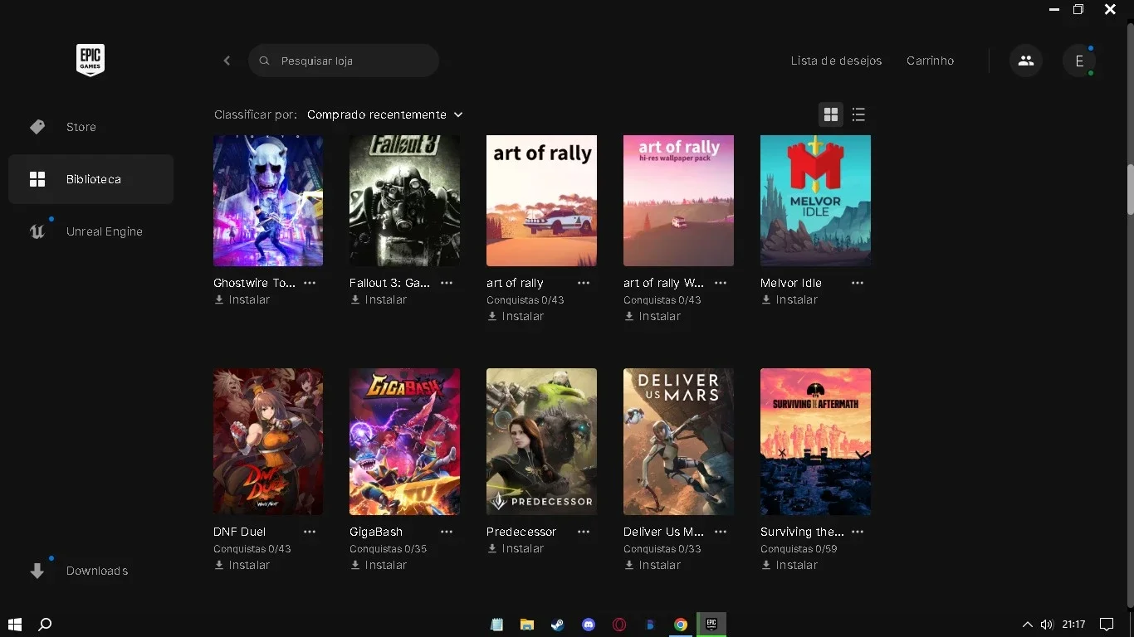
Task: Select Biblioteca in the sidebar
Action: point(90,179)
